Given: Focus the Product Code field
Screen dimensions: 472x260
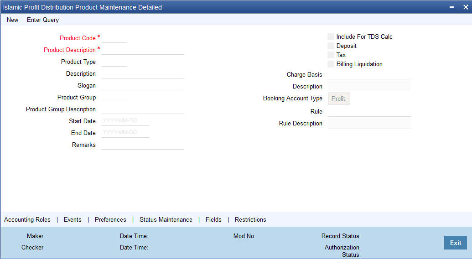Looking at the screenshot, I should pyautogui.click(x=114, y=38).
